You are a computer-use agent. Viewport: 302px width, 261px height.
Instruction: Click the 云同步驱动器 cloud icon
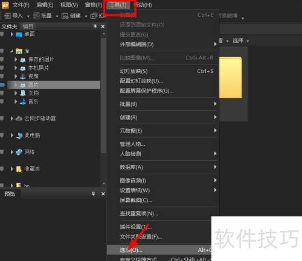click(x=19, y=119)
